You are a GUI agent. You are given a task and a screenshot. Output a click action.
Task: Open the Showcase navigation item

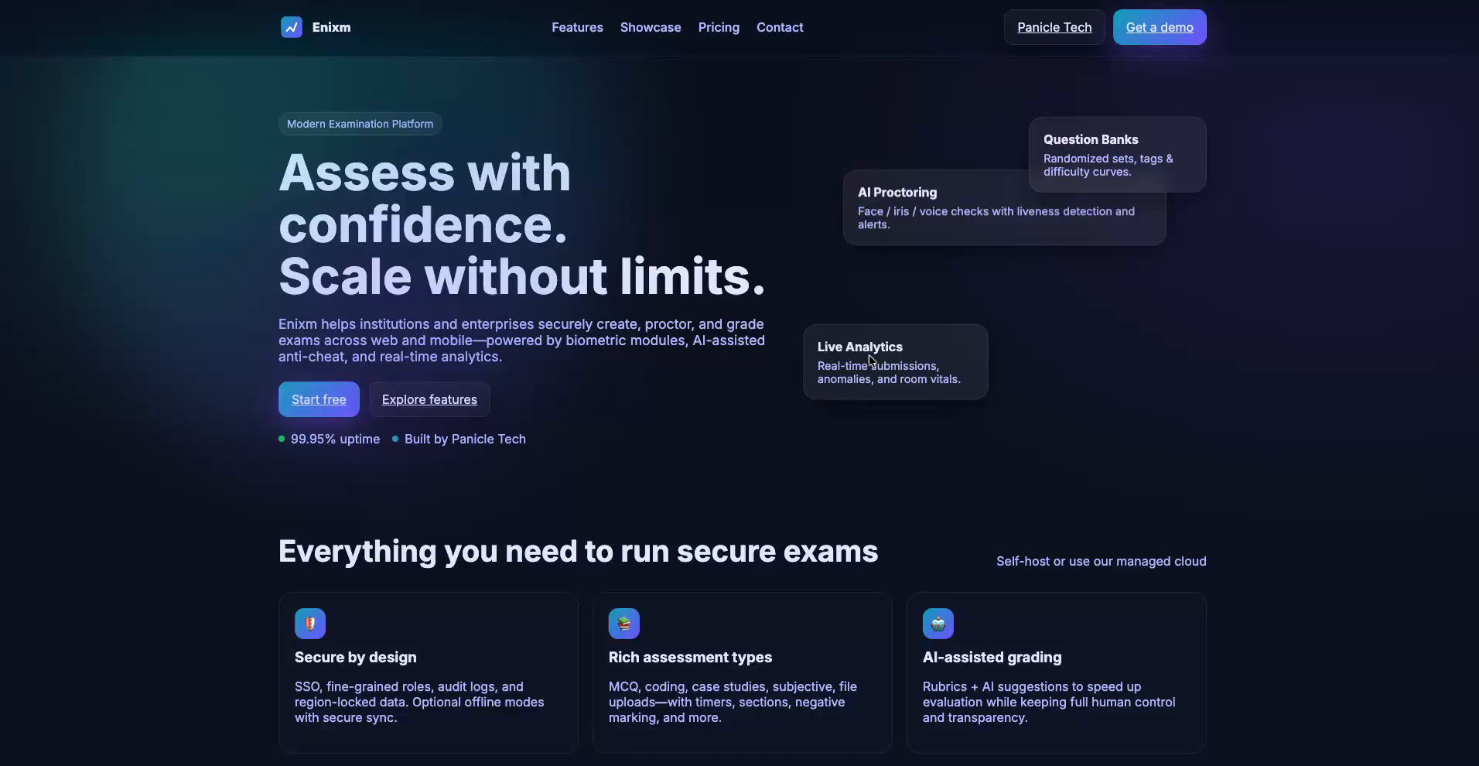(x=651, y=27)
